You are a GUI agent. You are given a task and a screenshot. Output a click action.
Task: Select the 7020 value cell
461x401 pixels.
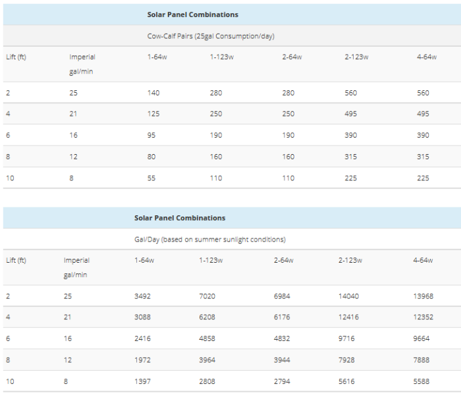coord(208,296)
